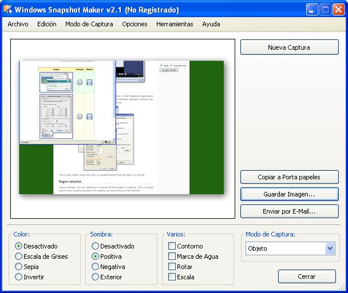Image resolution: width=348 pixels, height=293 pixels.
Task: Select Escala de Grises color option
Action: point(18,256)
